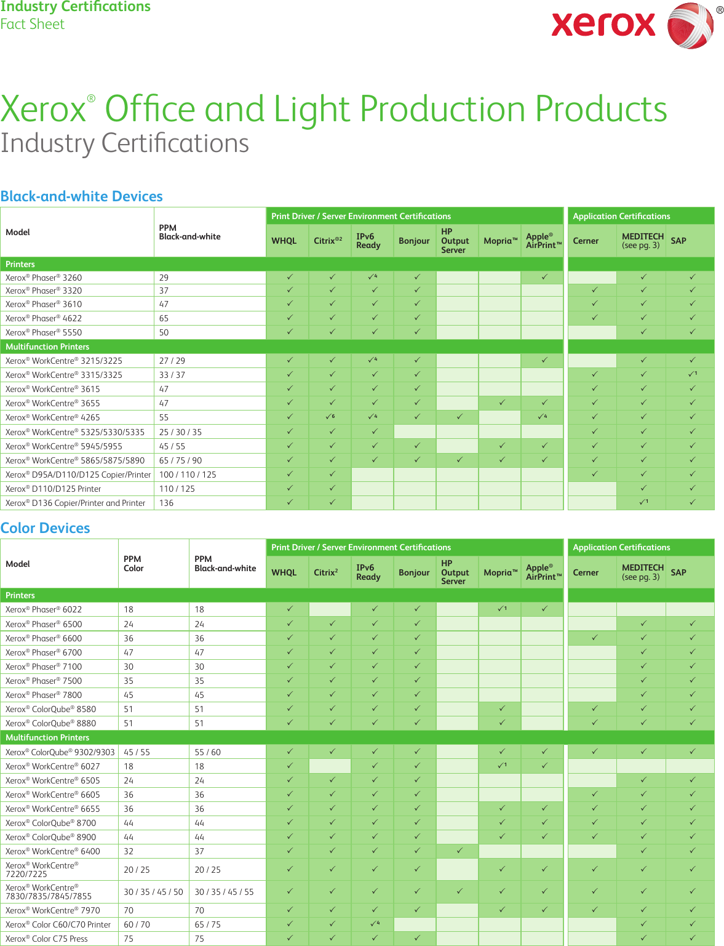Viewport: 724px width, 946px height.
Task: Click the Xerox D110/D125 Printer model cell
Action: click(x=78, y=489)
